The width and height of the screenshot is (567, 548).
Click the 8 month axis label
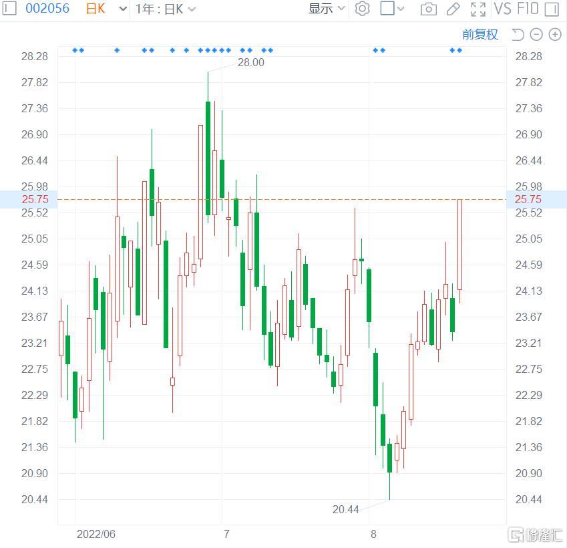[373, 534]
